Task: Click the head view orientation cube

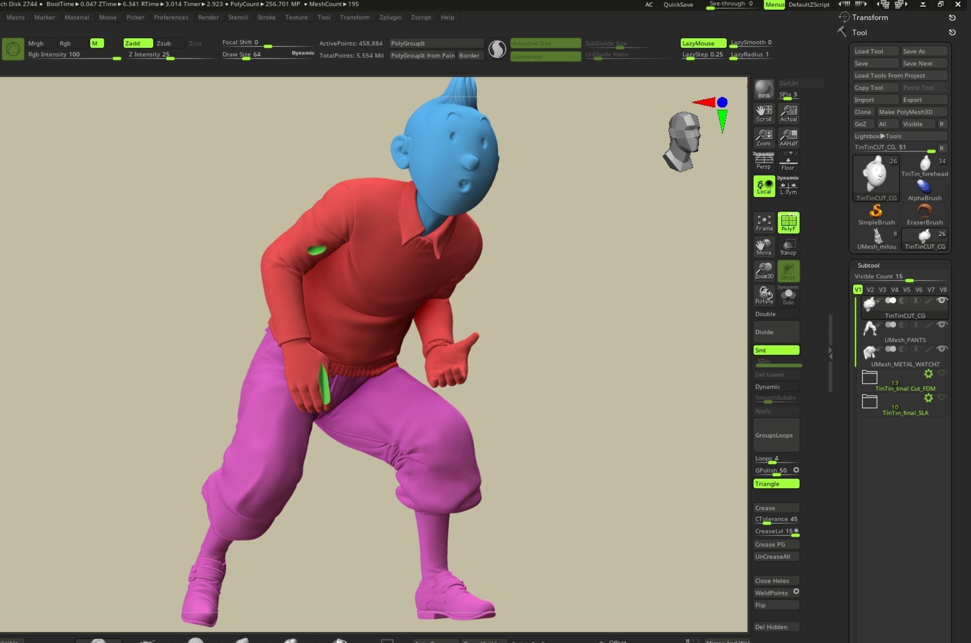Action: tap(683, 141)
